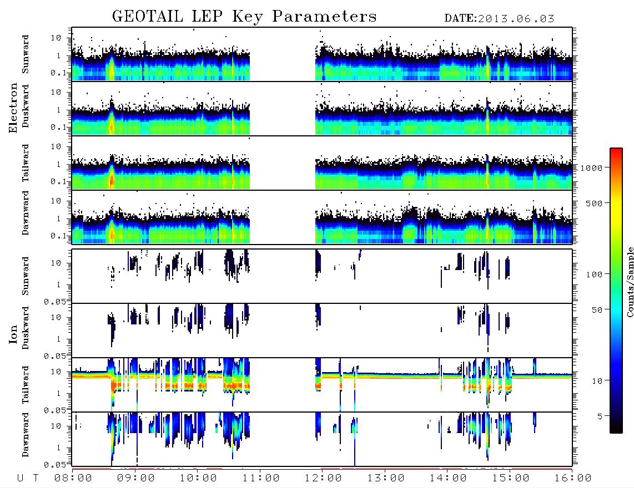
Task: Click the Sunward label of Electron panels
Action: pyautogui.click(x=26, y=54)
